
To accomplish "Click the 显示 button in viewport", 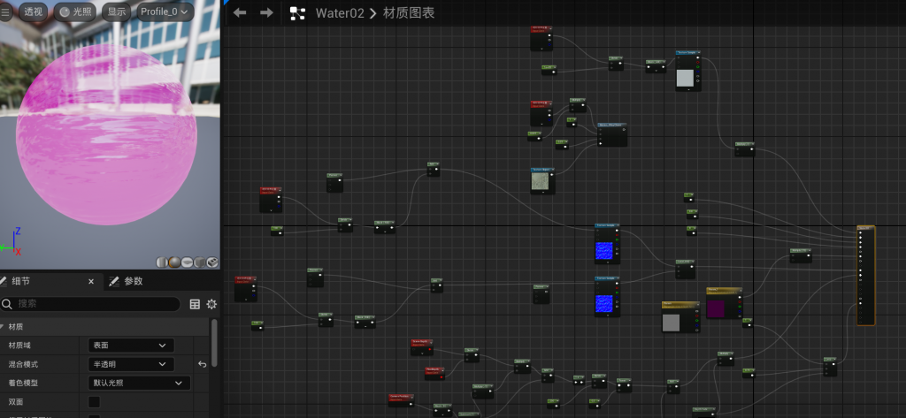I will point(116,12).
